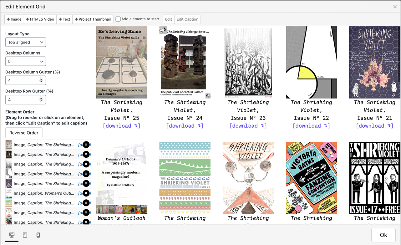Switch to tablet preview icon
Viewport: 401px width, 245px height.
[x=25, y=235]
